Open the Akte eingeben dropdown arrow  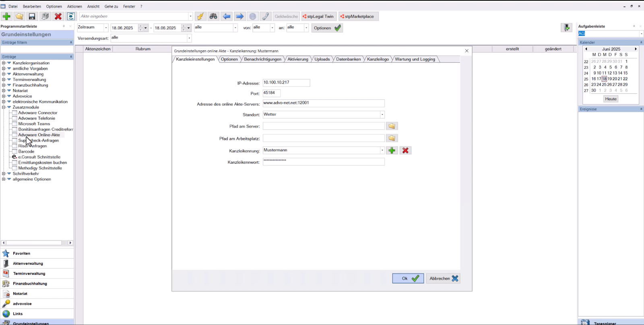coord(190,16)
